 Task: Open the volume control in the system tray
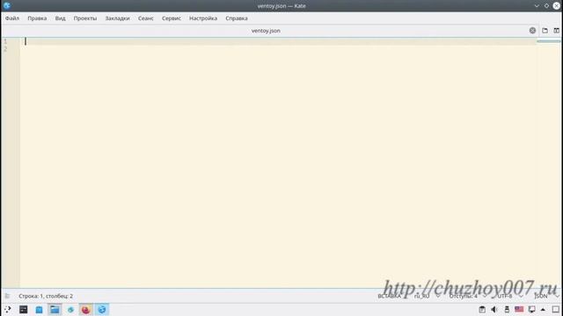click(494, 309)
